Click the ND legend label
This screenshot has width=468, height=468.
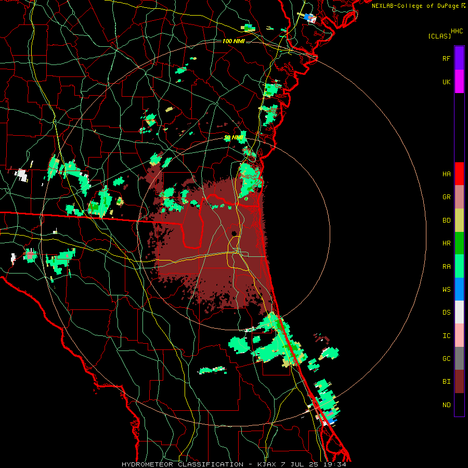click(446, 405)
